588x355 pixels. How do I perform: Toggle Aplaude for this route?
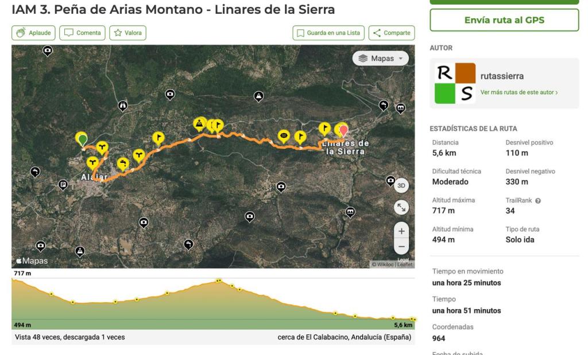point(34,33)
